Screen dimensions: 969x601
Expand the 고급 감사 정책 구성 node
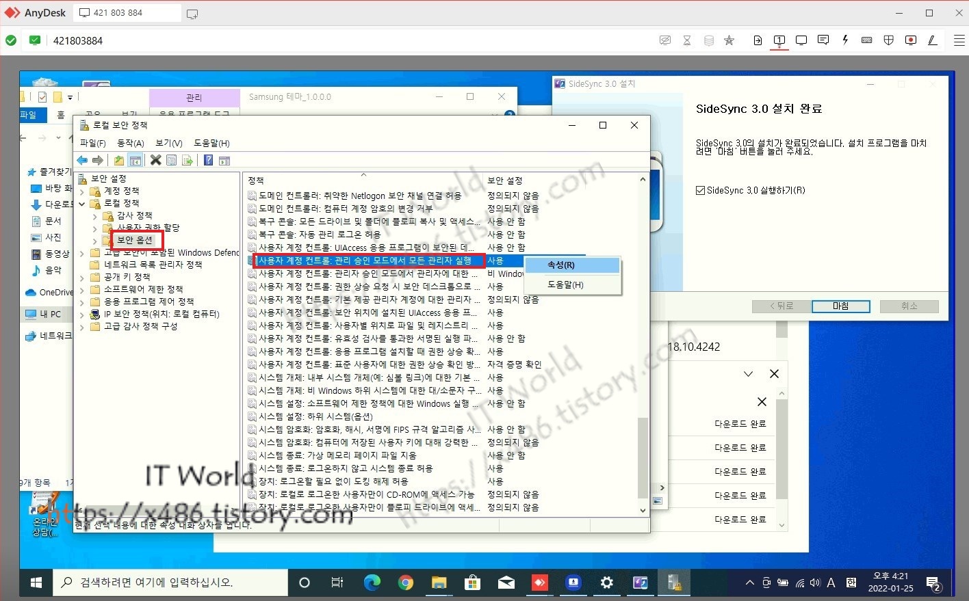(x=83, y=326)
